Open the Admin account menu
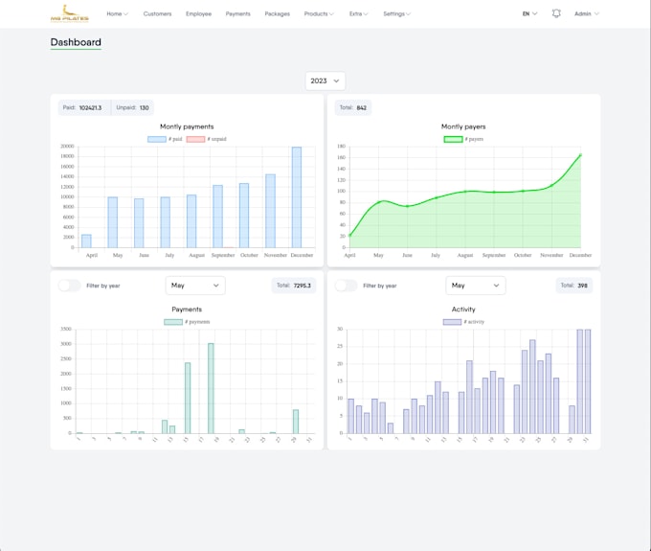The image size is (651, 551). click(587, 13)
